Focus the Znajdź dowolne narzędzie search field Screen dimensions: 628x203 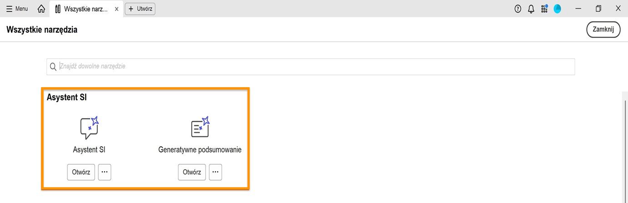tap(314, 66)
